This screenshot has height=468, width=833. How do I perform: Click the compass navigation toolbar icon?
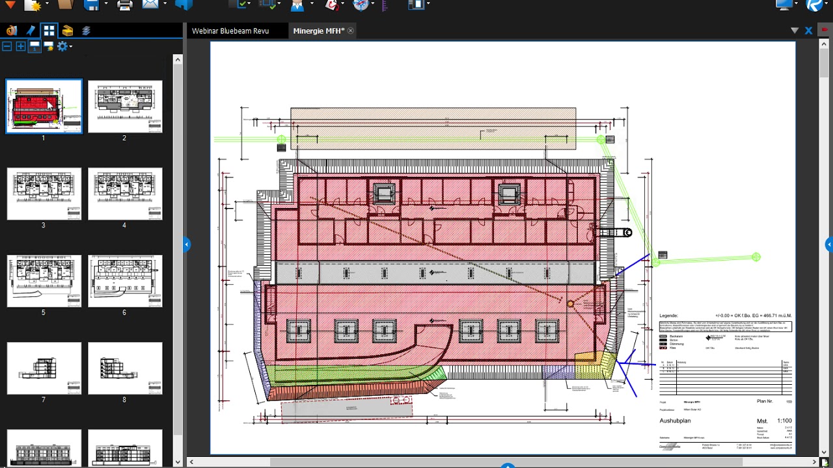(x=361, y=5)
